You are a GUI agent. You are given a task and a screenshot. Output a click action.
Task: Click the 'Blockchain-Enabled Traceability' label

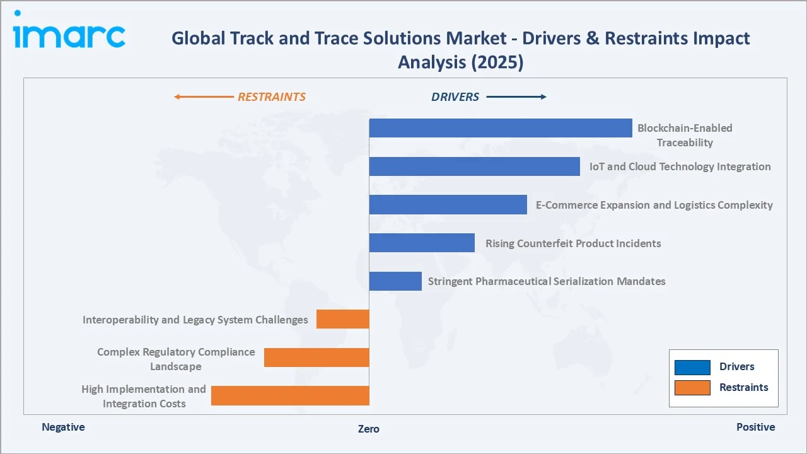coord(685,135)
